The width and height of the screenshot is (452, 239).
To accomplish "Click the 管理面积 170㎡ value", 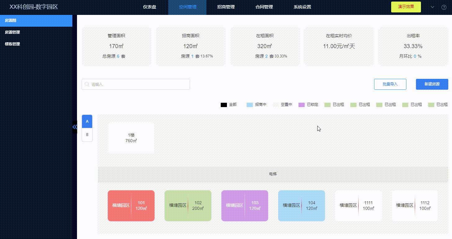I will click(116, 46).
